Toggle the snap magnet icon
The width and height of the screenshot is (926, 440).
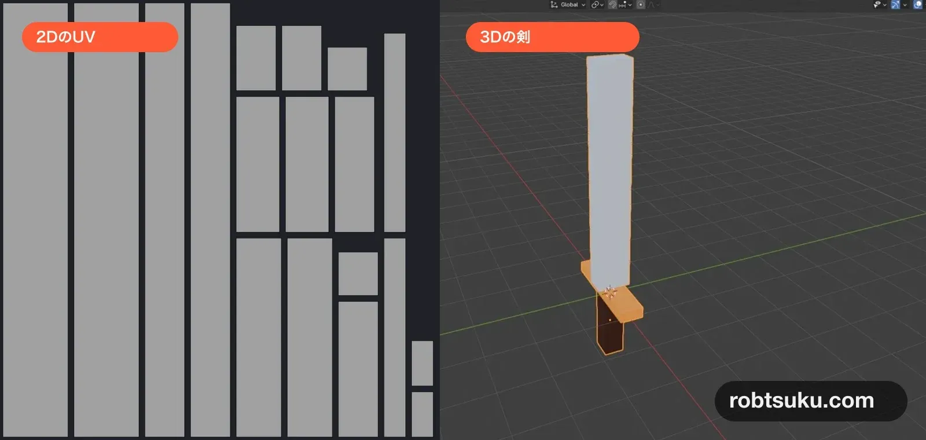(x=612, y=5)
